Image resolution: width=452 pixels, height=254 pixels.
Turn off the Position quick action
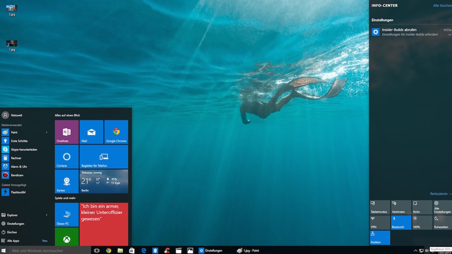click(x=380, y=238)
